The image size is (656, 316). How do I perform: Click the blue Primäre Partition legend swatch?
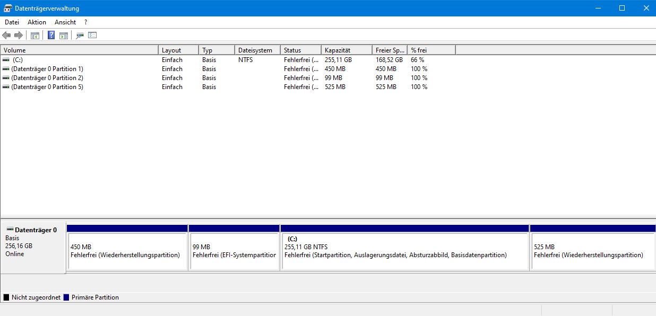pos(66,297)
